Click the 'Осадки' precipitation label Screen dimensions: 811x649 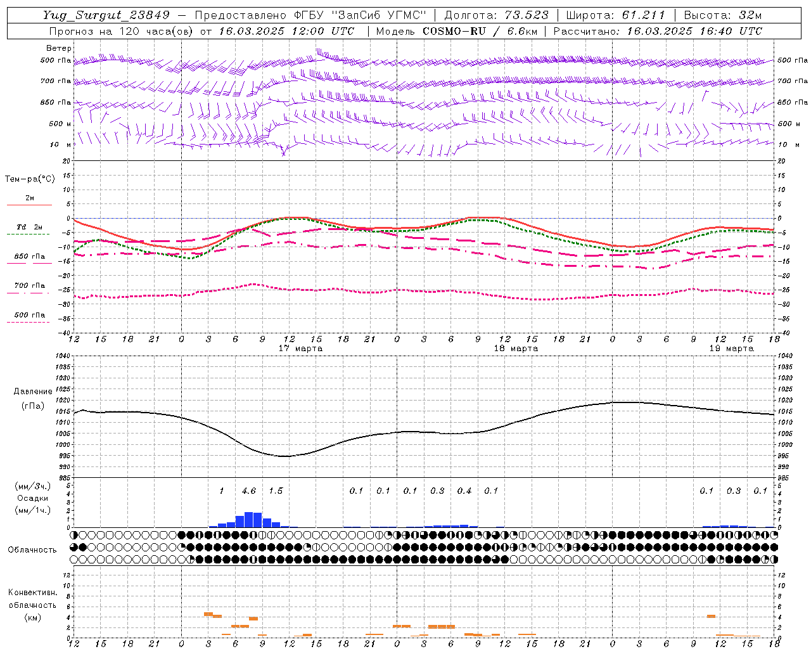pyautogui.click(x=32, y=498)
